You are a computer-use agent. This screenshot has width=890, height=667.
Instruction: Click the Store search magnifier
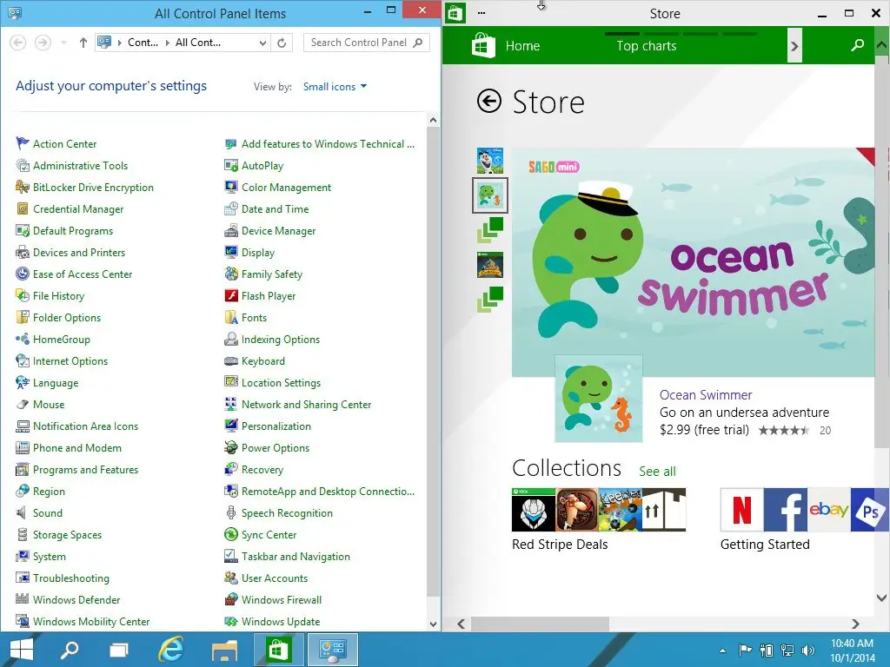click(x=857, y=44)
